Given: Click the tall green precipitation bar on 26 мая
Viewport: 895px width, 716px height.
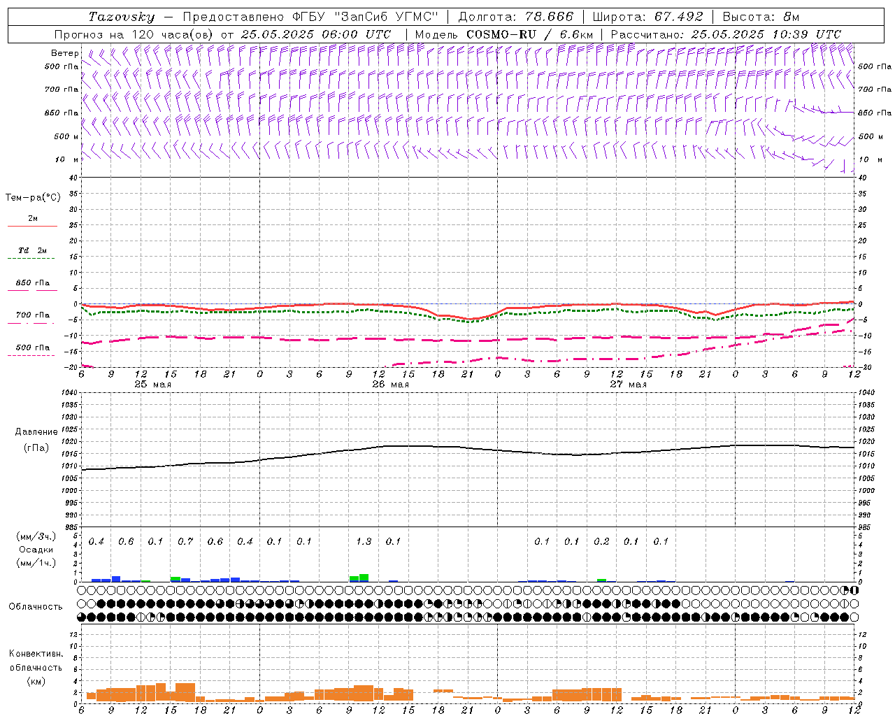Looking at the screenshot, I should tap(364, 578).
